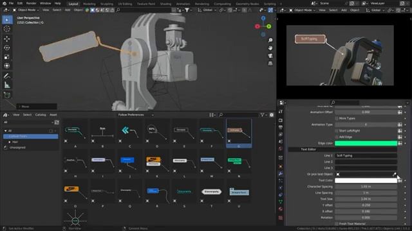Select the Add Cube tool
The width and height of the screenshot is (412, 231).
(7, 95)
